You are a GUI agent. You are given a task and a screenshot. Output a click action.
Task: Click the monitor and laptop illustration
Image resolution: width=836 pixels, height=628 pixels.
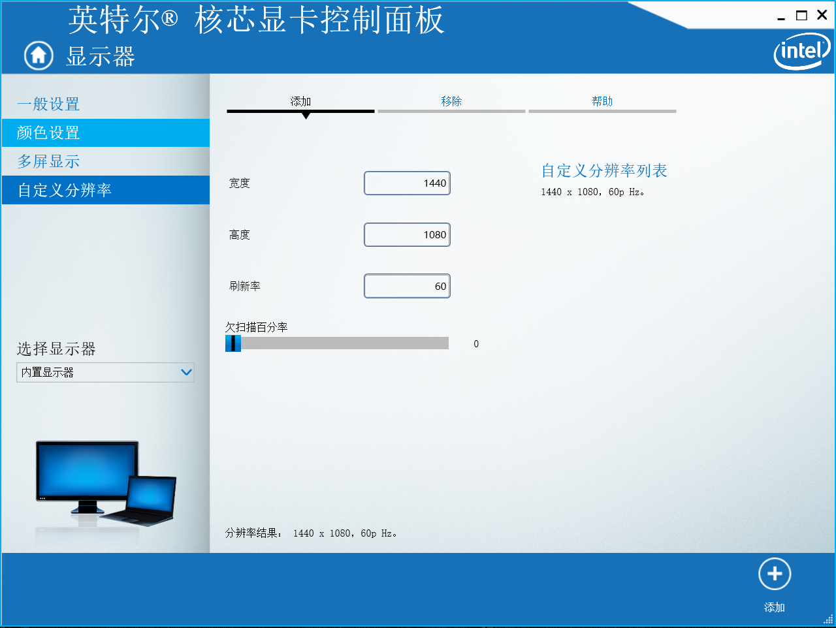pos(106,484)
